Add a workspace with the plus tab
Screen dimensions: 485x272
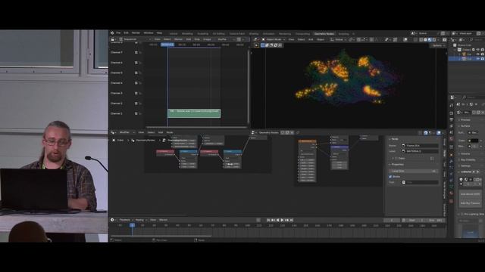(x=354, y=33)
